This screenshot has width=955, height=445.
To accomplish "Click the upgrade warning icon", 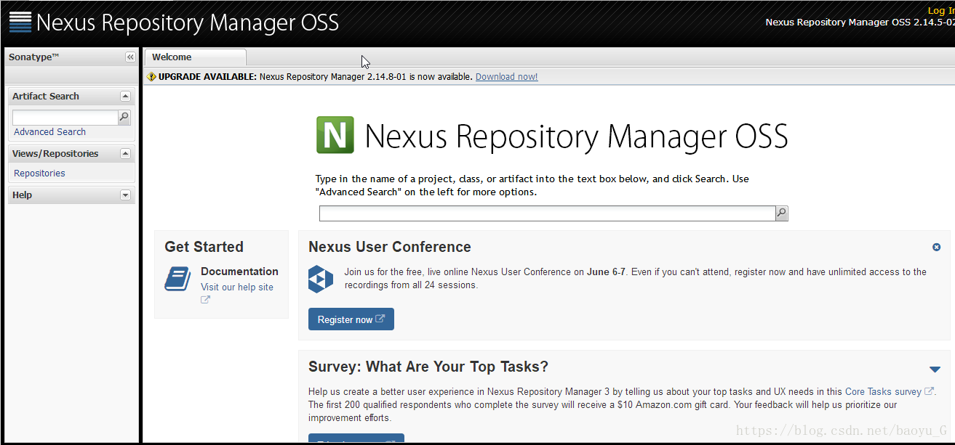I will click(151, 76).
